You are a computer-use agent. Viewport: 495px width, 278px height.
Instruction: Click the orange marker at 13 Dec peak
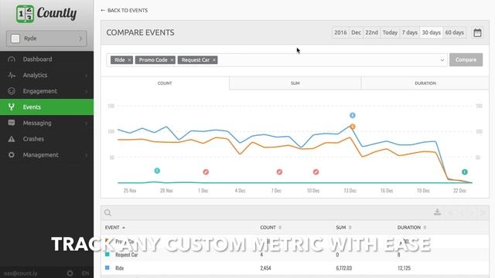click(353, 127)
